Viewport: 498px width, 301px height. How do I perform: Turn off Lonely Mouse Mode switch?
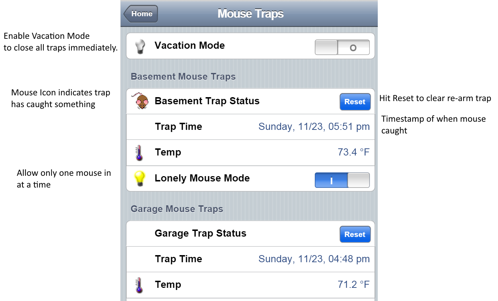[342, 180]
